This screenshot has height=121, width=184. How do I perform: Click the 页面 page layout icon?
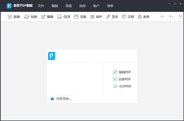tap(76, 17)
